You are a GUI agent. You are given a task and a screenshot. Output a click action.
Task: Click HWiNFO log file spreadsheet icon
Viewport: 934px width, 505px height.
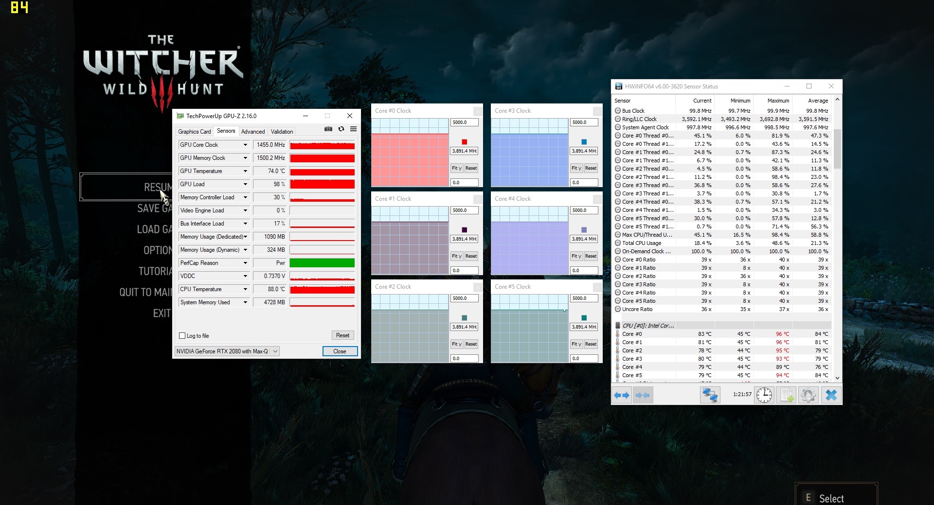coord(786,395)
